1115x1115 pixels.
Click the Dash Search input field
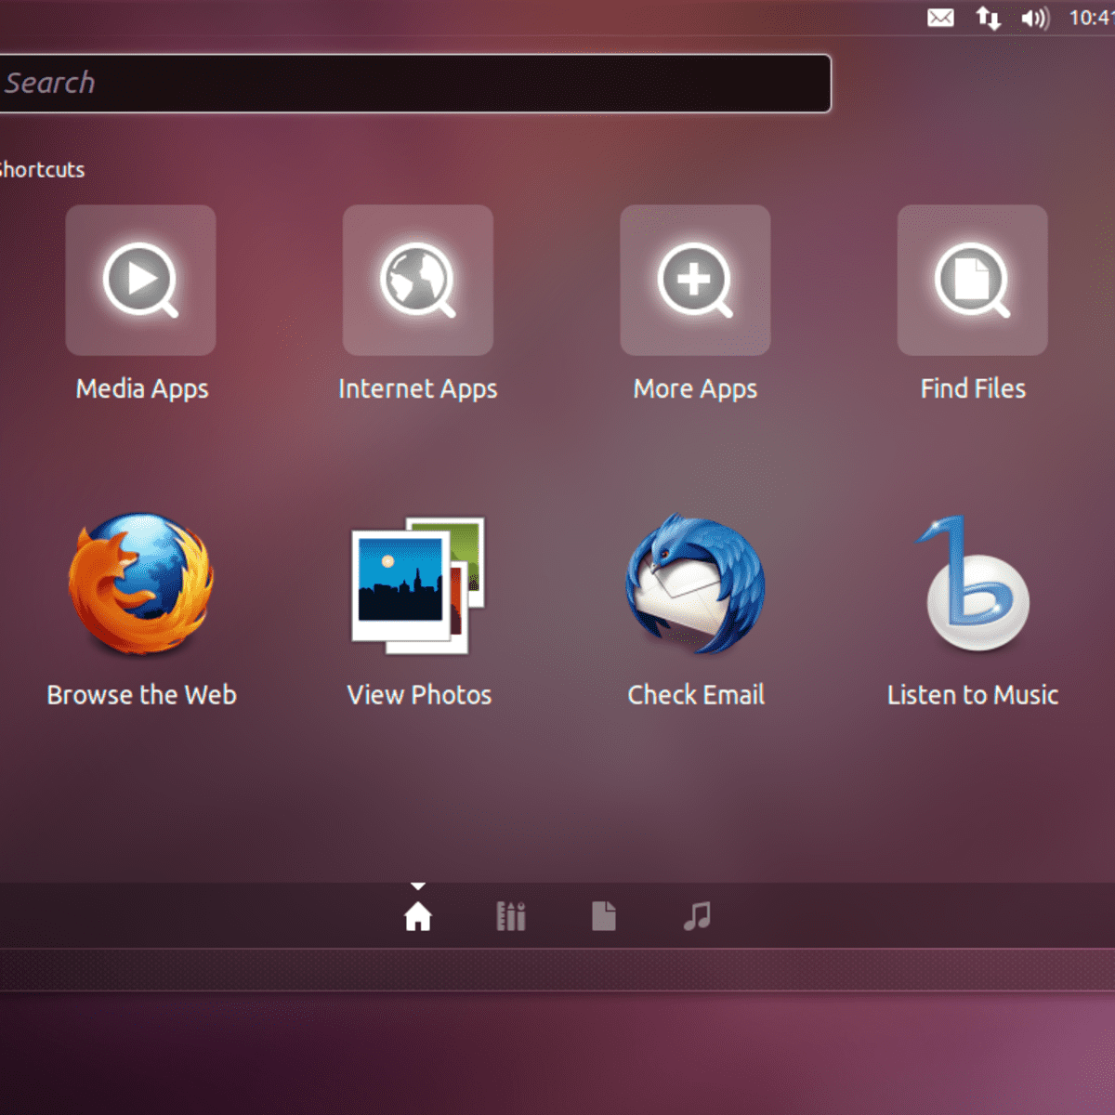[x=414, y=84]
